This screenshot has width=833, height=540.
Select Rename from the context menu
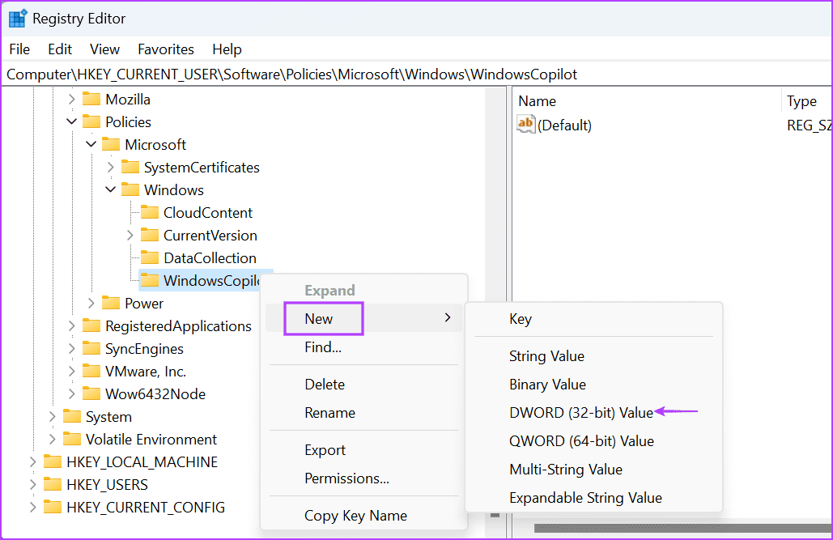364,413
